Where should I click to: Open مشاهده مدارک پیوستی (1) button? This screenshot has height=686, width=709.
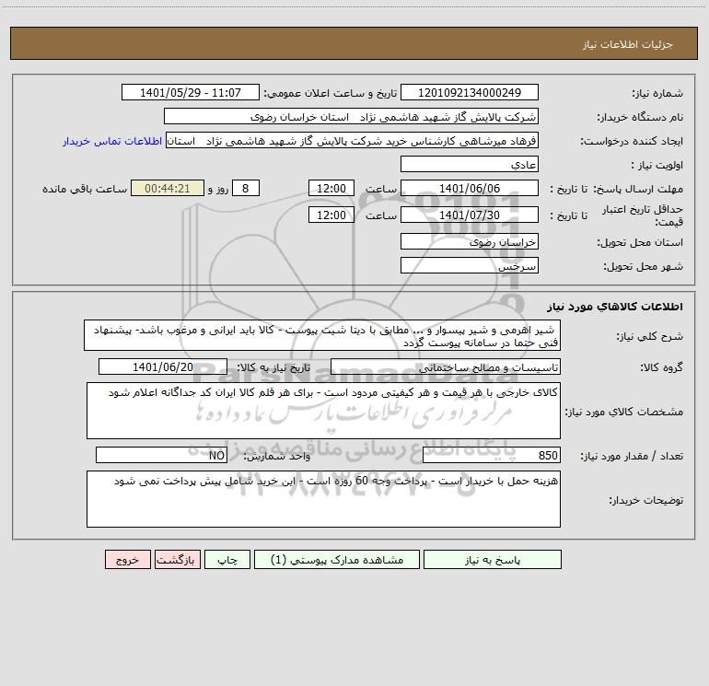(x=337, y=560)
